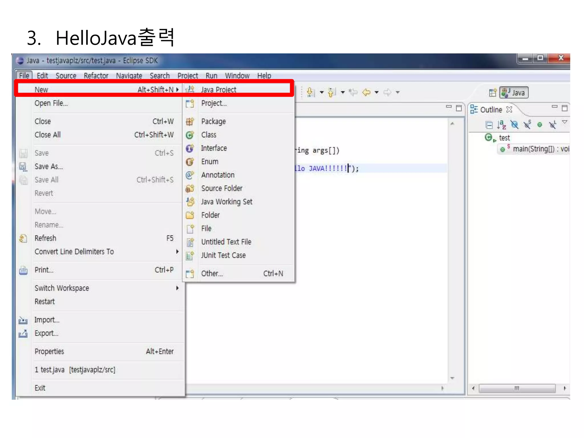Open the Refactor menu
This screenshot has height=438, width=584.
tap(96, 76)
